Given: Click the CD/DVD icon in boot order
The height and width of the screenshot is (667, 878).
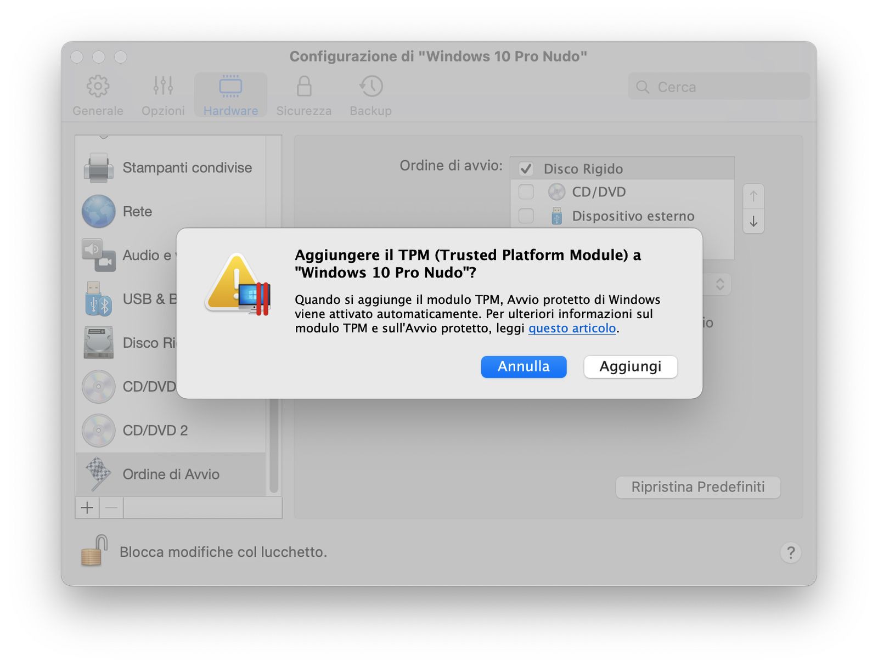Looking at the screenshot, I should (x=556, y=192).
